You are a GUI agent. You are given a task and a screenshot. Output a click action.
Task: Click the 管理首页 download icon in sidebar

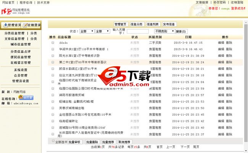coord(6,25)
